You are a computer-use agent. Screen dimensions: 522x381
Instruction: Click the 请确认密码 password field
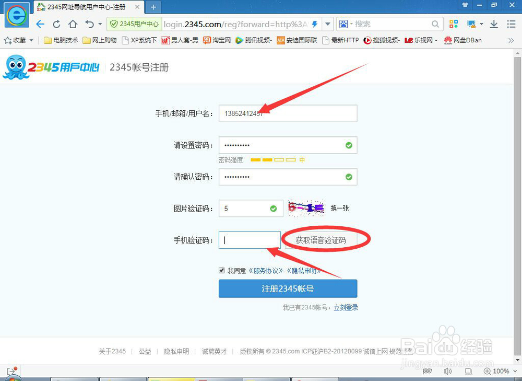coord(288,177)
